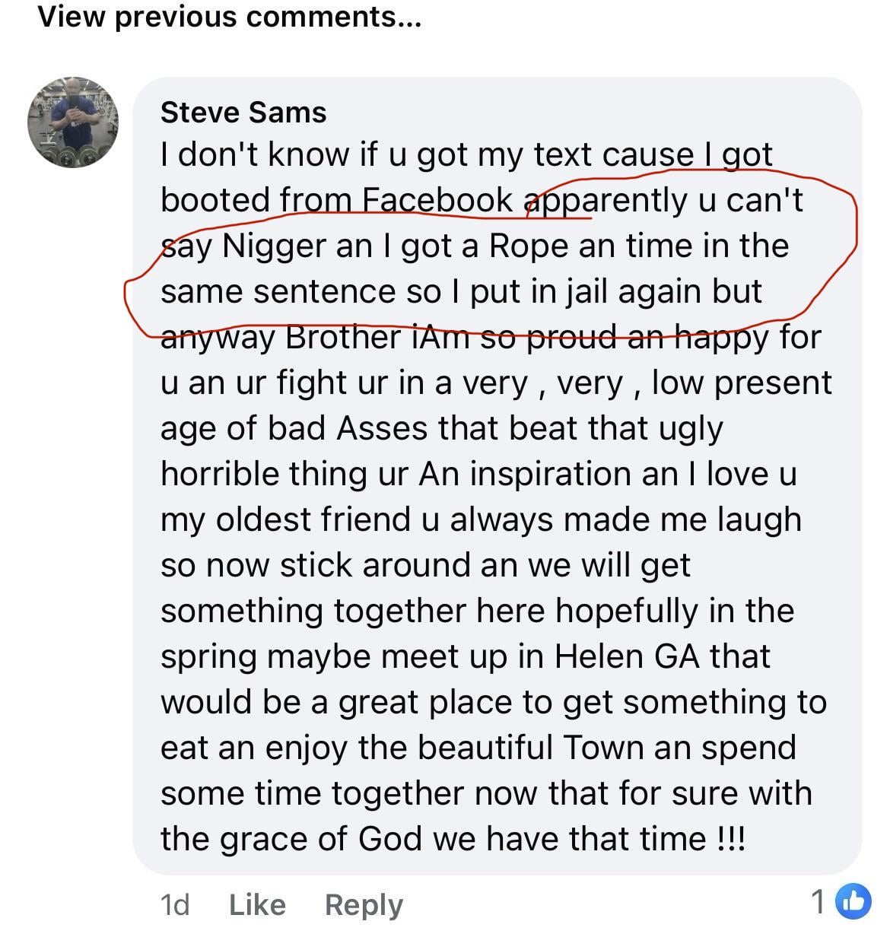The height and width of the screenshot is (934, 890).
Task: Expand View previous comments
Action: [x=229, y=17]
